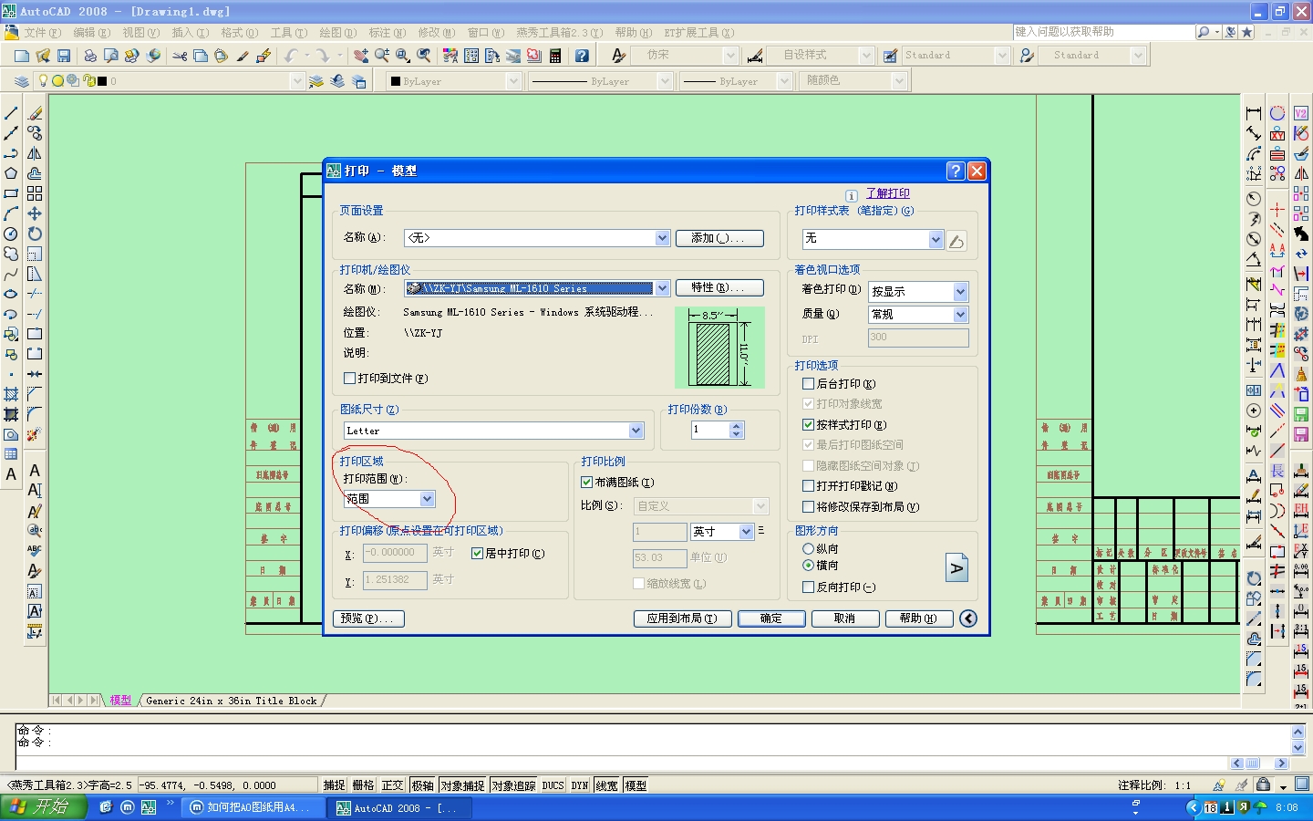Click the Windows 开始 start button
Viewport: 1313px width, 821px height.
pyautogui.click(x=43, y=807)
